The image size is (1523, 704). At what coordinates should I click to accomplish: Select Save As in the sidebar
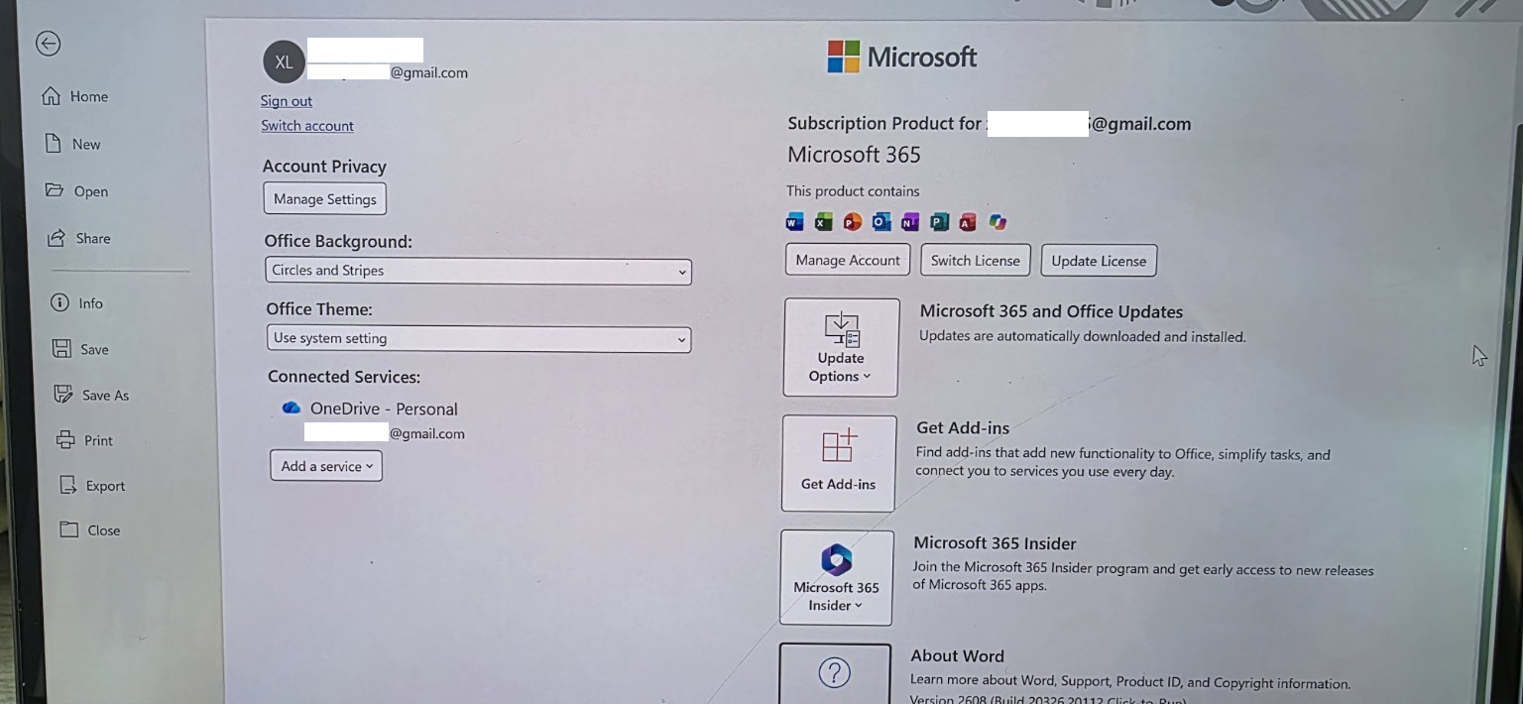pos(91,395)
